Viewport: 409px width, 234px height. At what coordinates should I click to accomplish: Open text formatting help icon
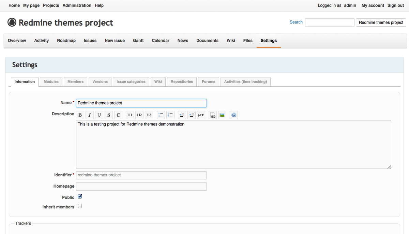point(234,115)
